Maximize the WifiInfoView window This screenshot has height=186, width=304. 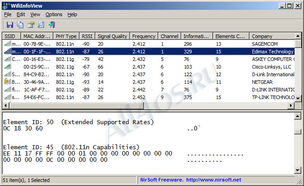(290, 6)
